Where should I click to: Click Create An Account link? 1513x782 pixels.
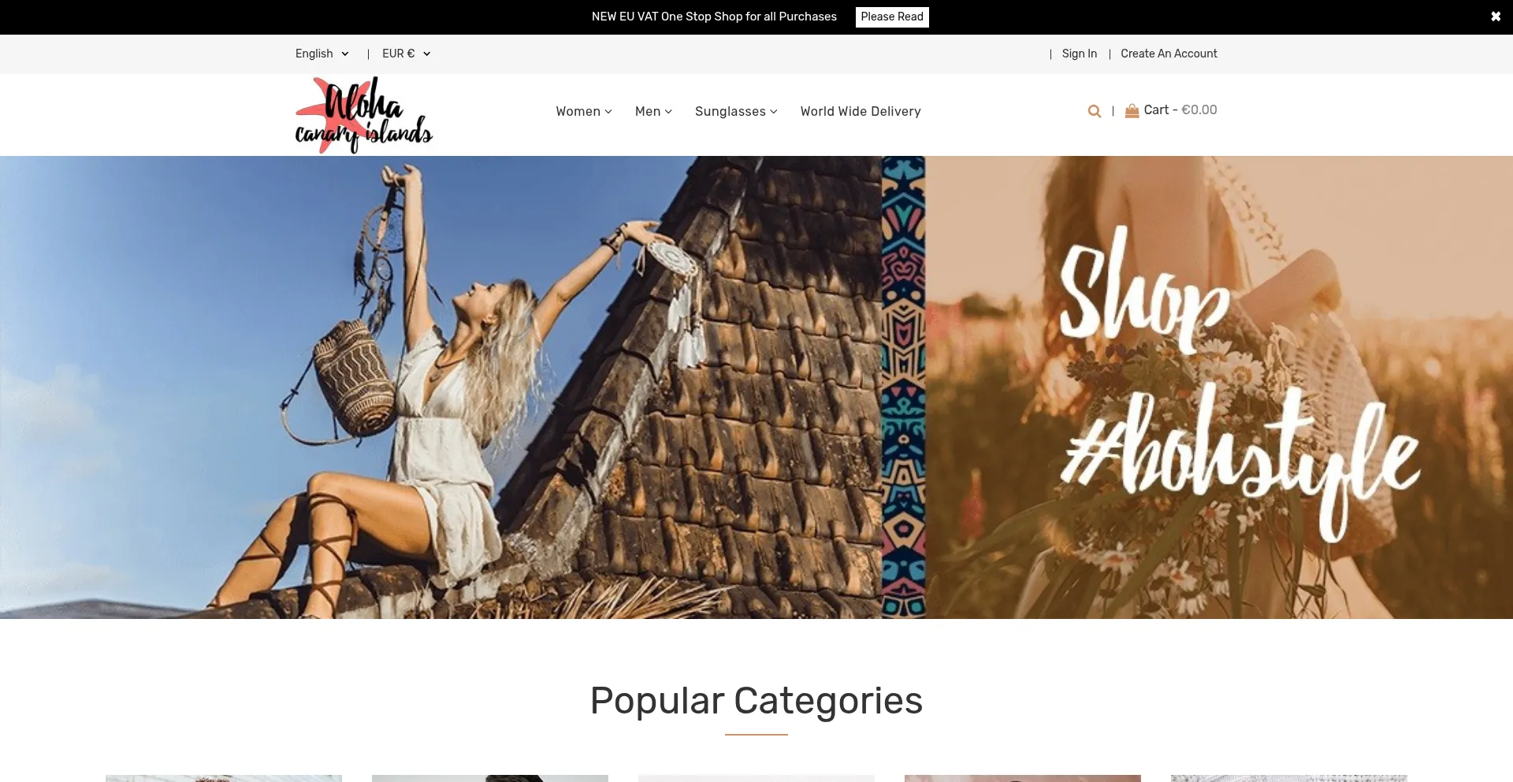(1169, 54)
